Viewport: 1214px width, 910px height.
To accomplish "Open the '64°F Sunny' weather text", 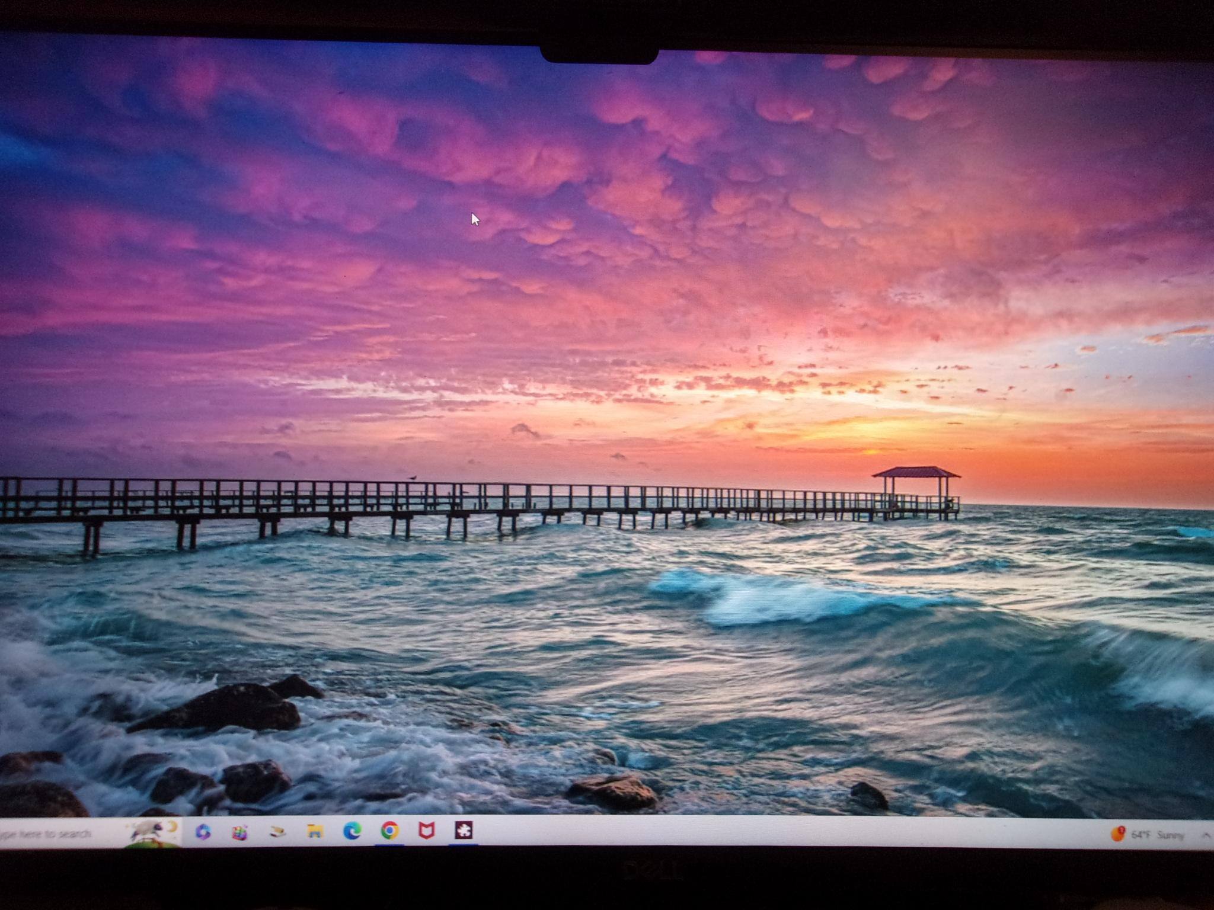I will coord(1158,835).
